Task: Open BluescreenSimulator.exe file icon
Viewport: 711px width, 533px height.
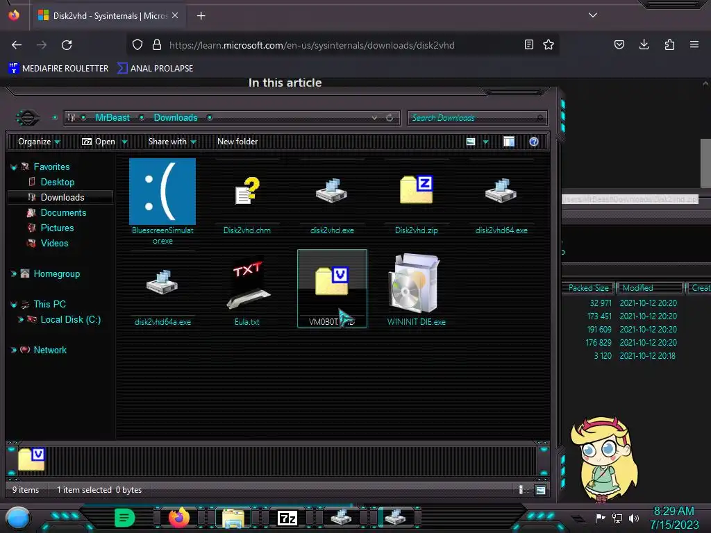Action: click(x=162, y=192)
